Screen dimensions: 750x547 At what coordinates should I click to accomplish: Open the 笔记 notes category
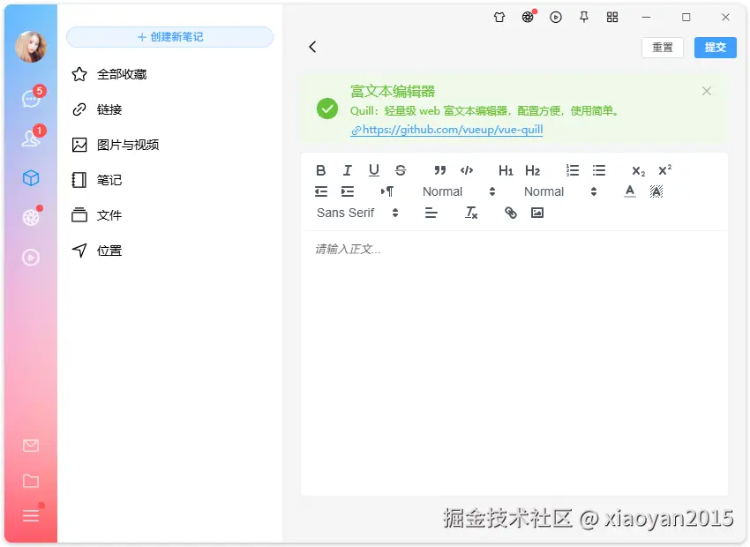pyautogui.click(x=169, y=180)
